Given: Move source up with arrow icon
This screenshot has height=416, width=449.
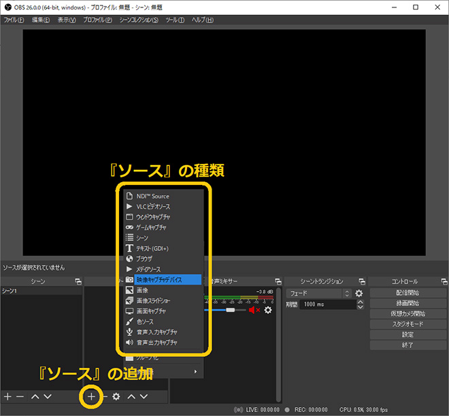Looking at the screenshot, I should pyautogui.click(x=131, y=396).
